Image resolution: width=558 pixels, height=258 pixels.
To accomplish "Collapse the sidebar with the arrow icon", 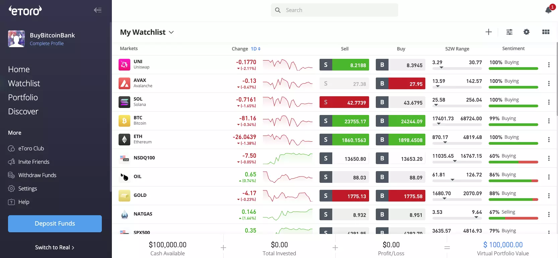I will (97, 10).
